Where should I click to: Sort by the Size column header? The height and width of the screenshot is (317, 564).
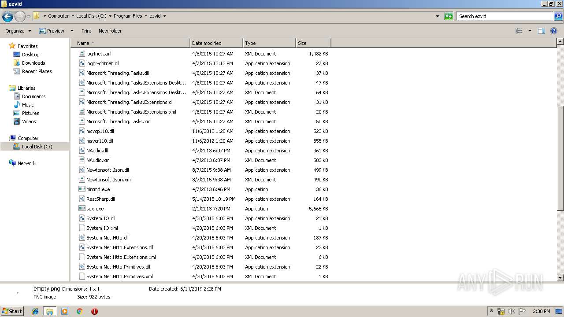(313, 43)
